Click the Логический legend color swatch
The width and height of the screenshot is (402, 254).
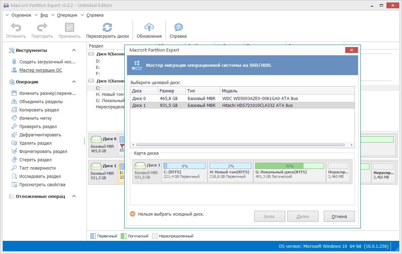(x=124, y=236)
